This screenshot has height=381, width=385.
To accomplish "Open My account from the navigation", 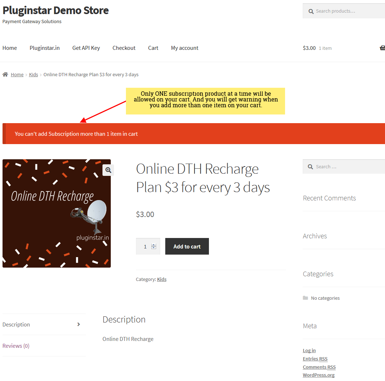I will 184,48.
